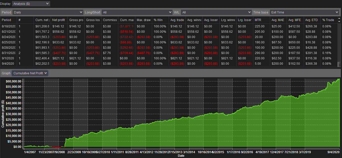Click the 8/24/2020 net profit cell
342x158 pixels.
(x=59, y=37)
